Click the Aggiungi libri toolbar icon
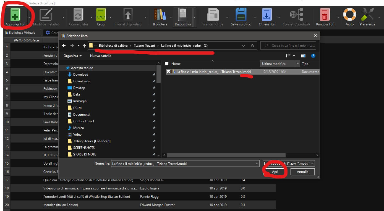 (x=15, y=15)
